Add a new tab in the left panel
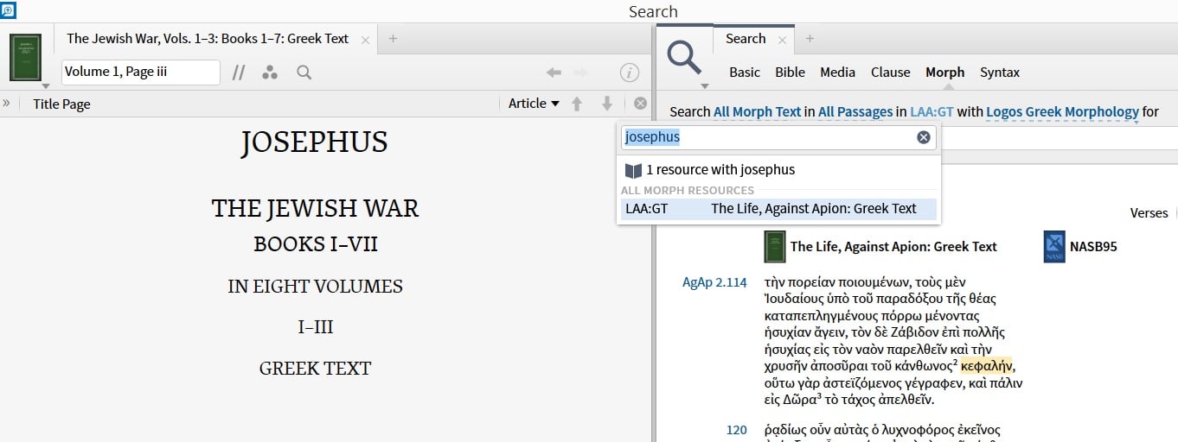The width and height of the screenshot is (1178, 442). tap(393, 39)
